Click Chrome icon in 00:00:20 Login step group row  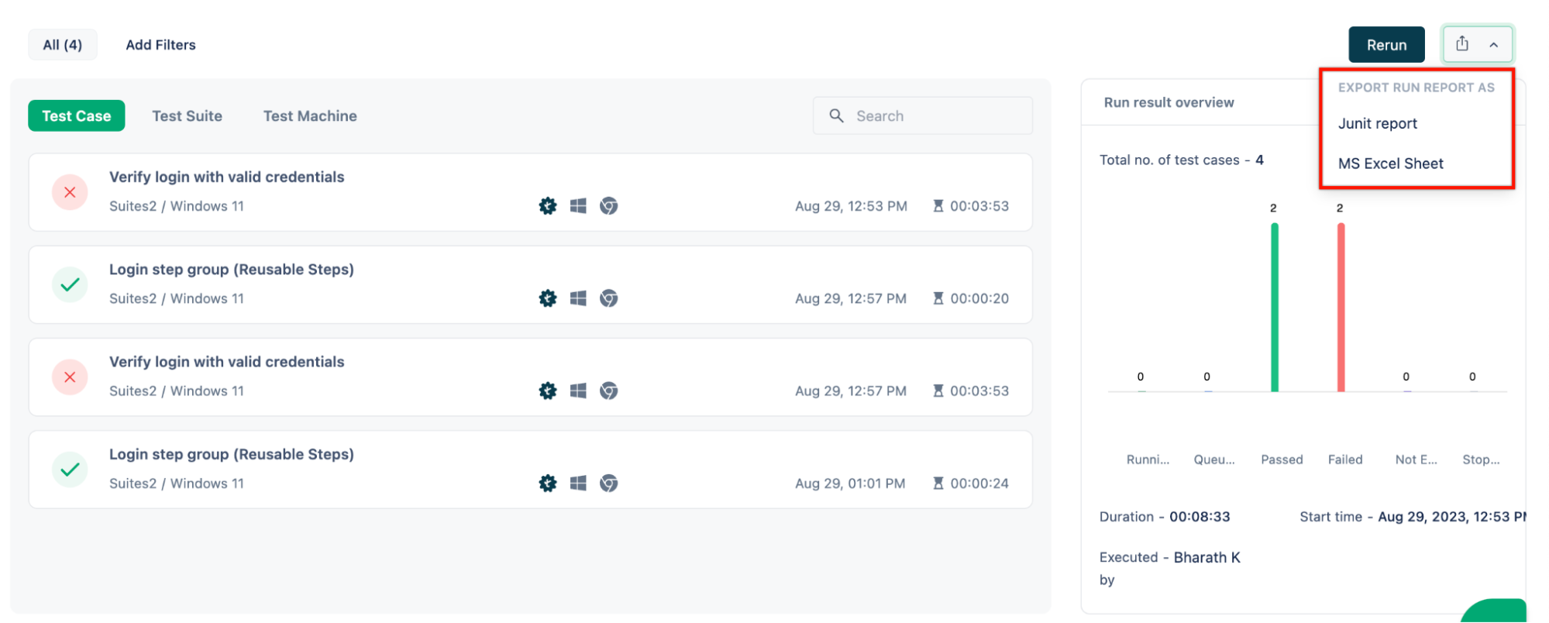pyautogui.click(x=608, y=298)
